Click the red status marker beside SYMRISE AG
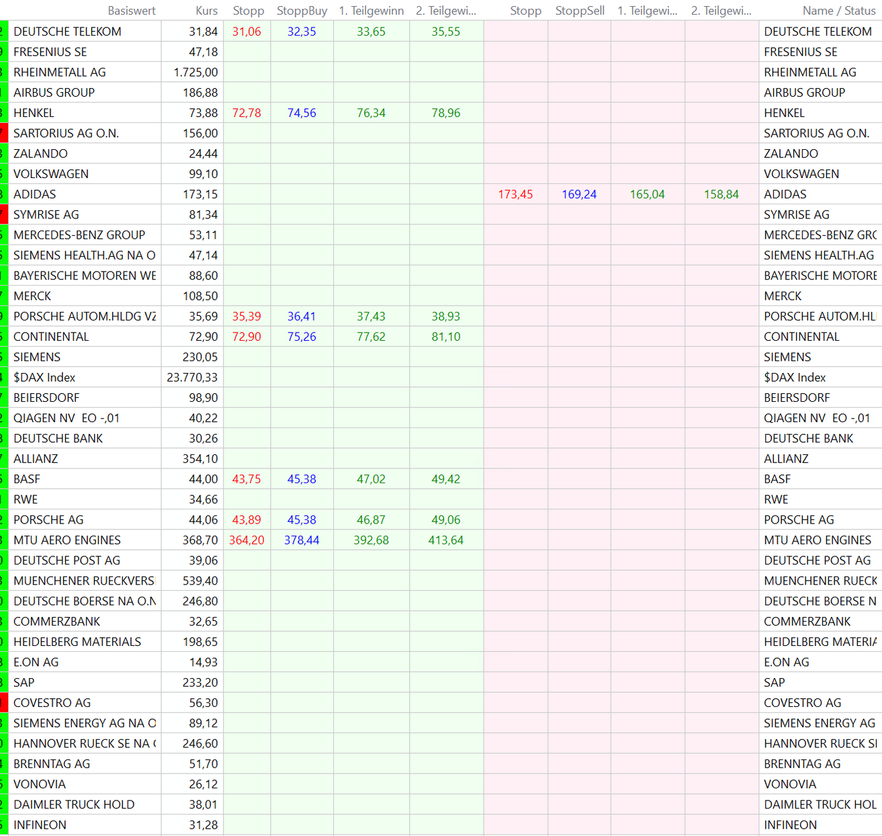 [3, 214]
